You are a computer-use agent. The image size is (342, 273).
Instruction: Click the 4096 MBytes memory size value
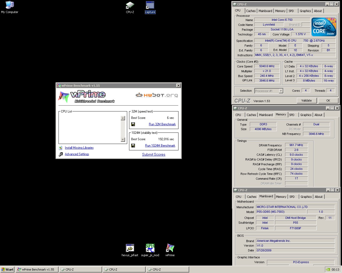click(263, 129)
